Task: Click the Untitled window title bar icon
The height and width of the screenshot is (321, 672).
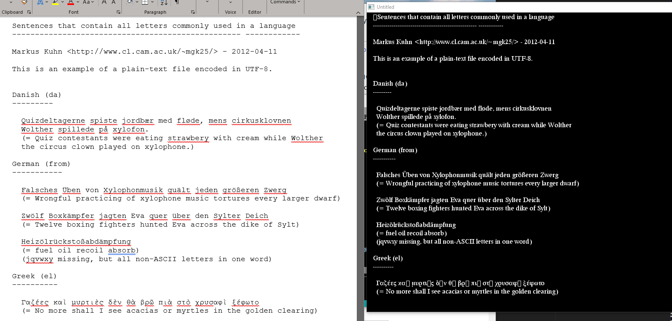Action: 371,7
